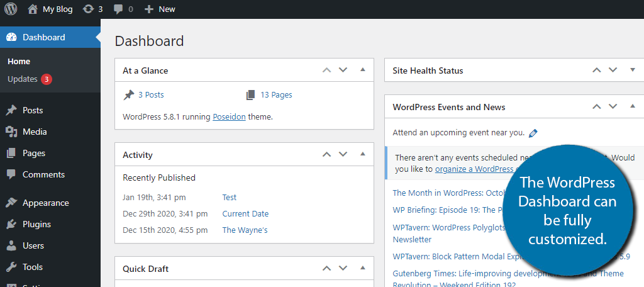This screenshot has width=644, height=287.
Task: Move Activity widget up
Action: coord(326,154)
